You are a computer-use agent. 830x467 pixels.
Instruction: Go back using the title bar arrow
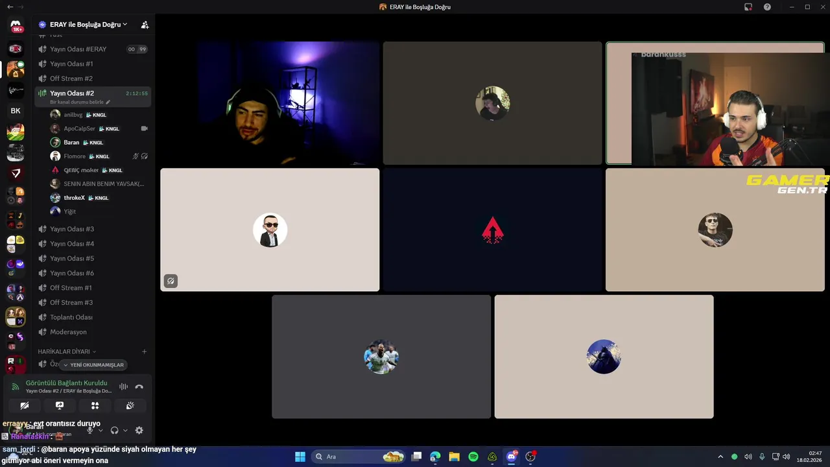pos(10,7)
